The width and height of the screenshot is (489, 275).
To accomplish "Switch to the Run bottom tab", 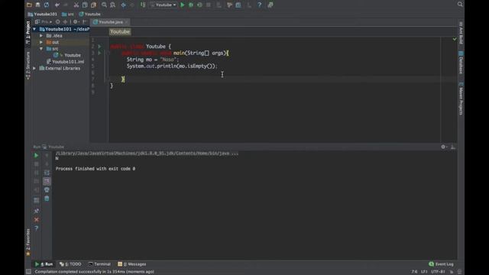I will 44,264.
